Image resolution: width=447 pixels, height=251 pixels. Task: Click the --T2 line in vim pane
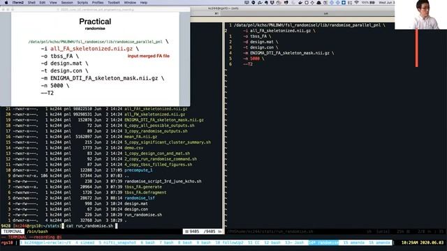tap(248, 64)
